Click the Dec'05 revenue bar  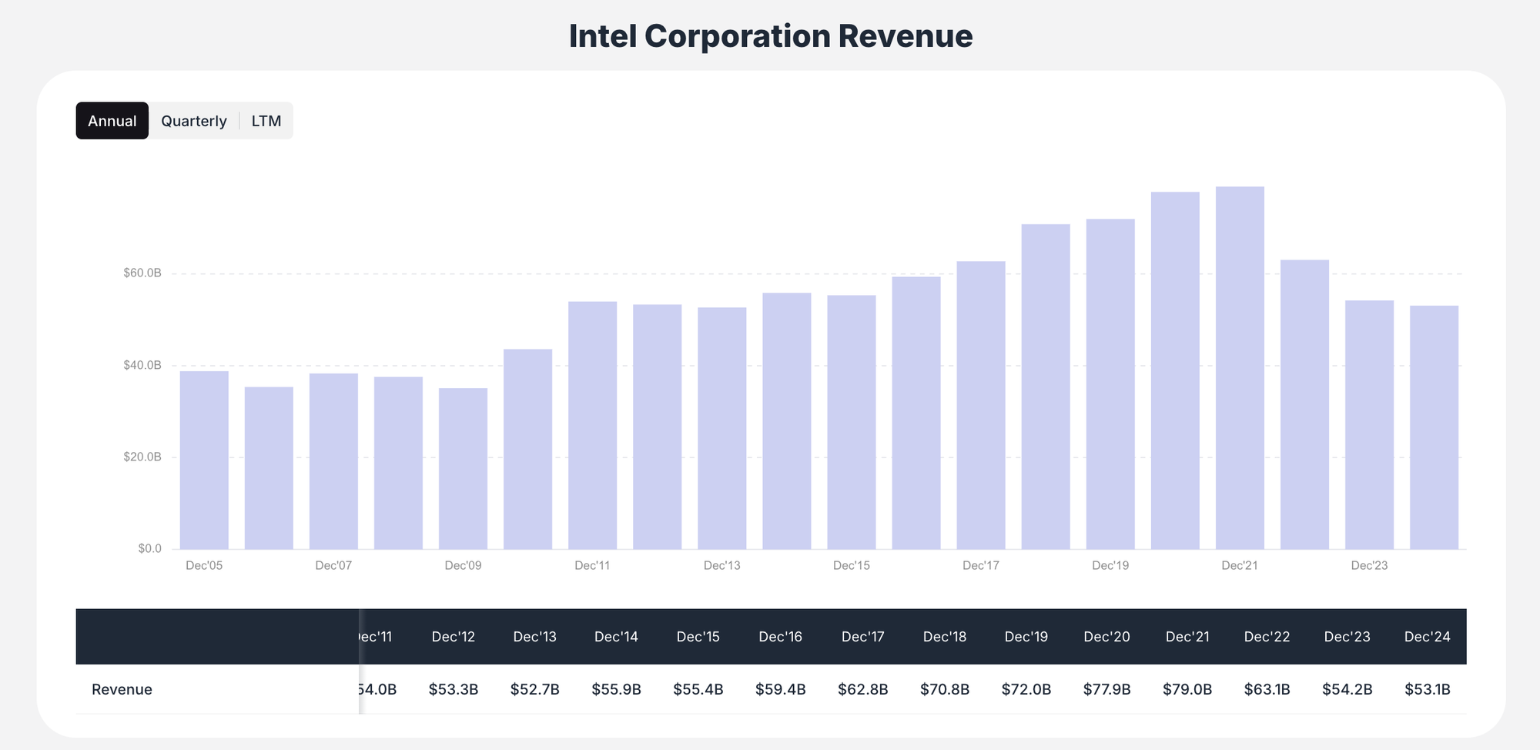(204, 458)
